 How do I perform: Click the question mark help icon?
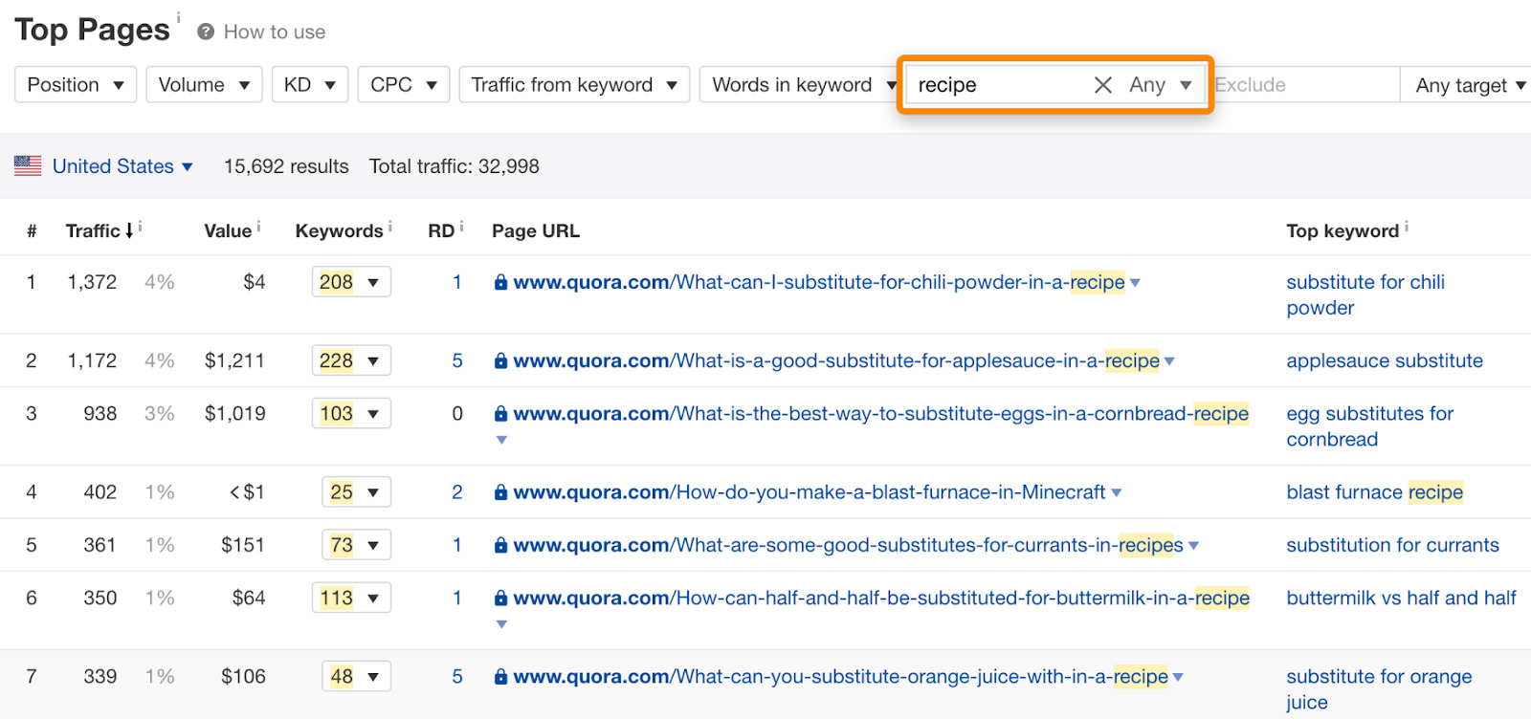click(x=205, y=32)
